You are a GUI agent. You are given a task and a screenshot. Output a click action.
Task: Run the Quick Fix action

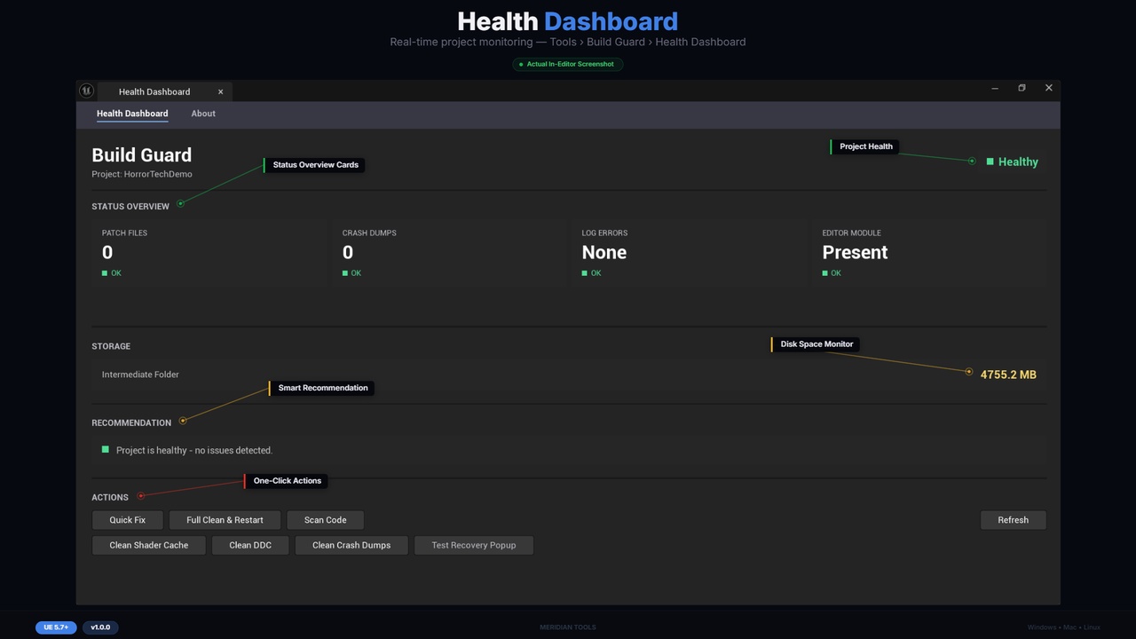(x=128, y=520)
